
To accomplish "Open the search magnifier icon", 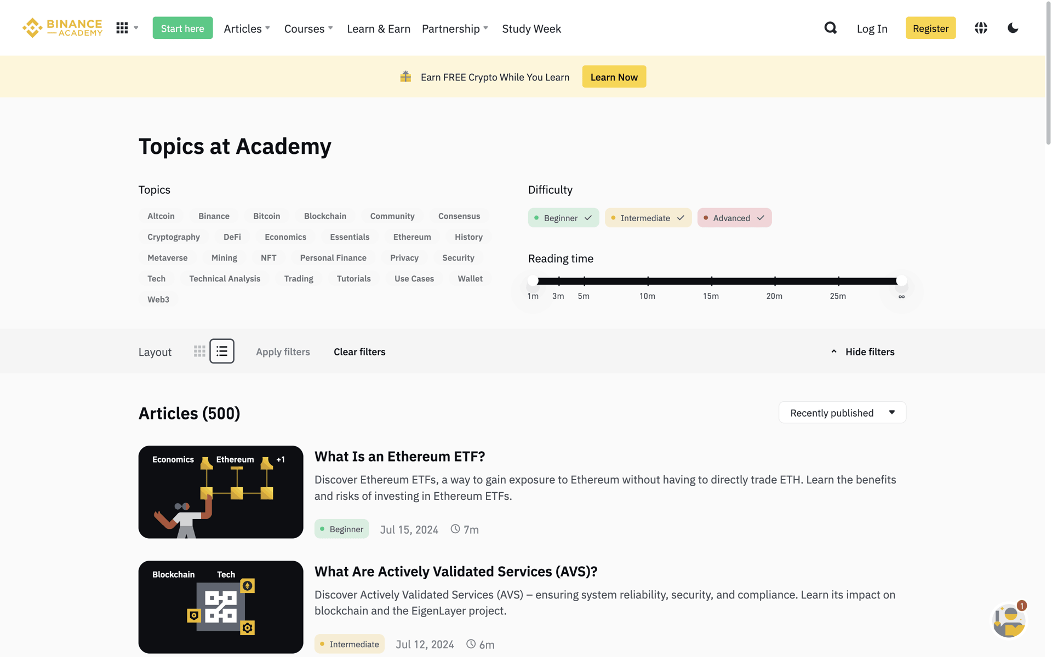I will [831, 28].
